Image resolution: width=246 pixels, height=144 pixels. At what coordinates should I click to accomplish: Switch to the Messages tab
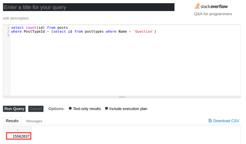[34, 121]
